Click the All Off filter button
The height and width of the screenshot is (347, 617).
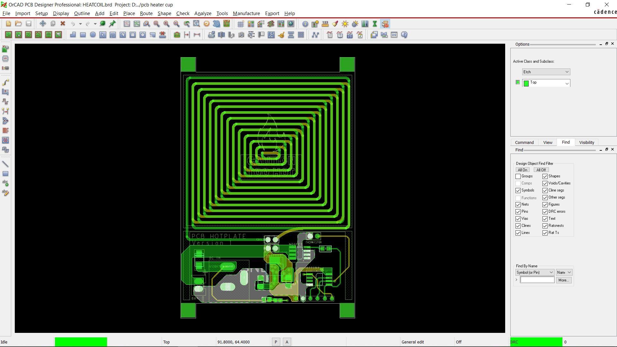[x=541, y=170]
